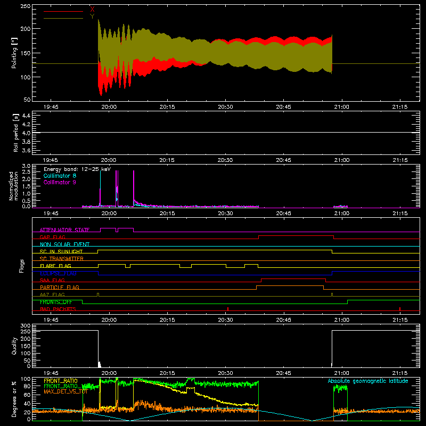The height and width of the screenshot is (426, 426).
Task: Click the PARTICLE_FLAG label
Action: point(60,287)
